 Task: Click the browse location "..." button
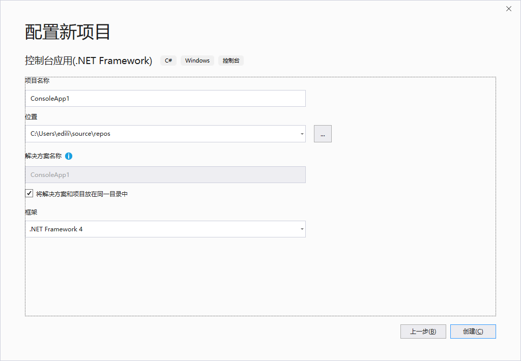tap(323, 134)
